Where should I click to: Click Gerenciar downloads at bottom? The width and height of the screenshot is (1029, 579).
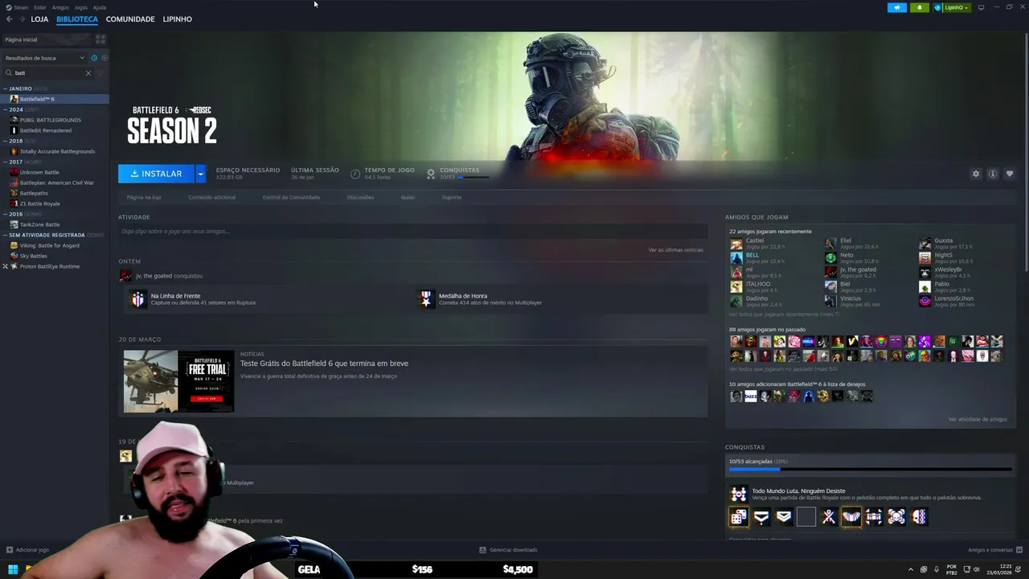coord(508,550)
